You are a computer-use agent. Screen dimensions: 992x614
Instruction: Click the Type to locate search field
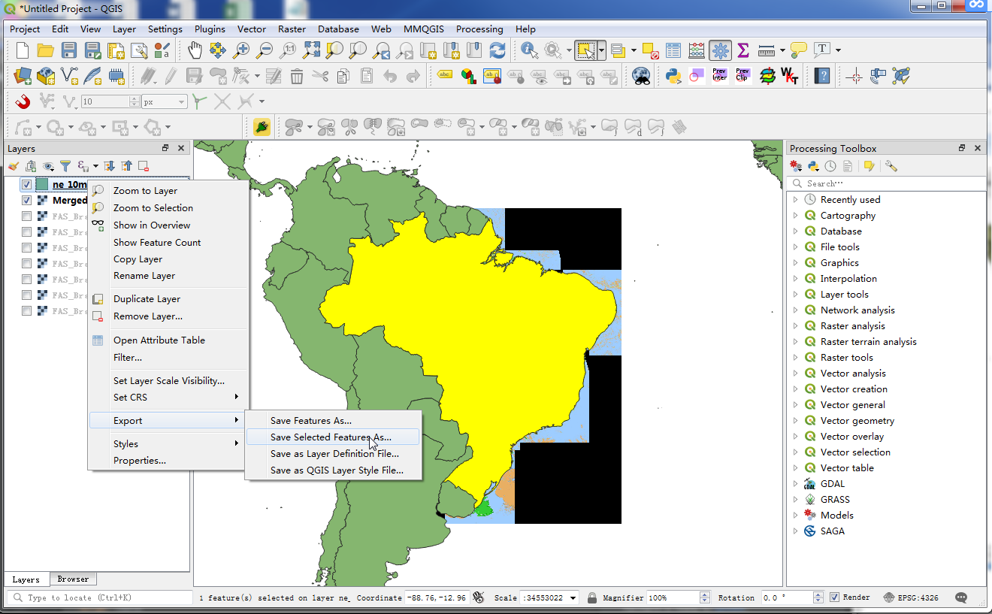99,597
